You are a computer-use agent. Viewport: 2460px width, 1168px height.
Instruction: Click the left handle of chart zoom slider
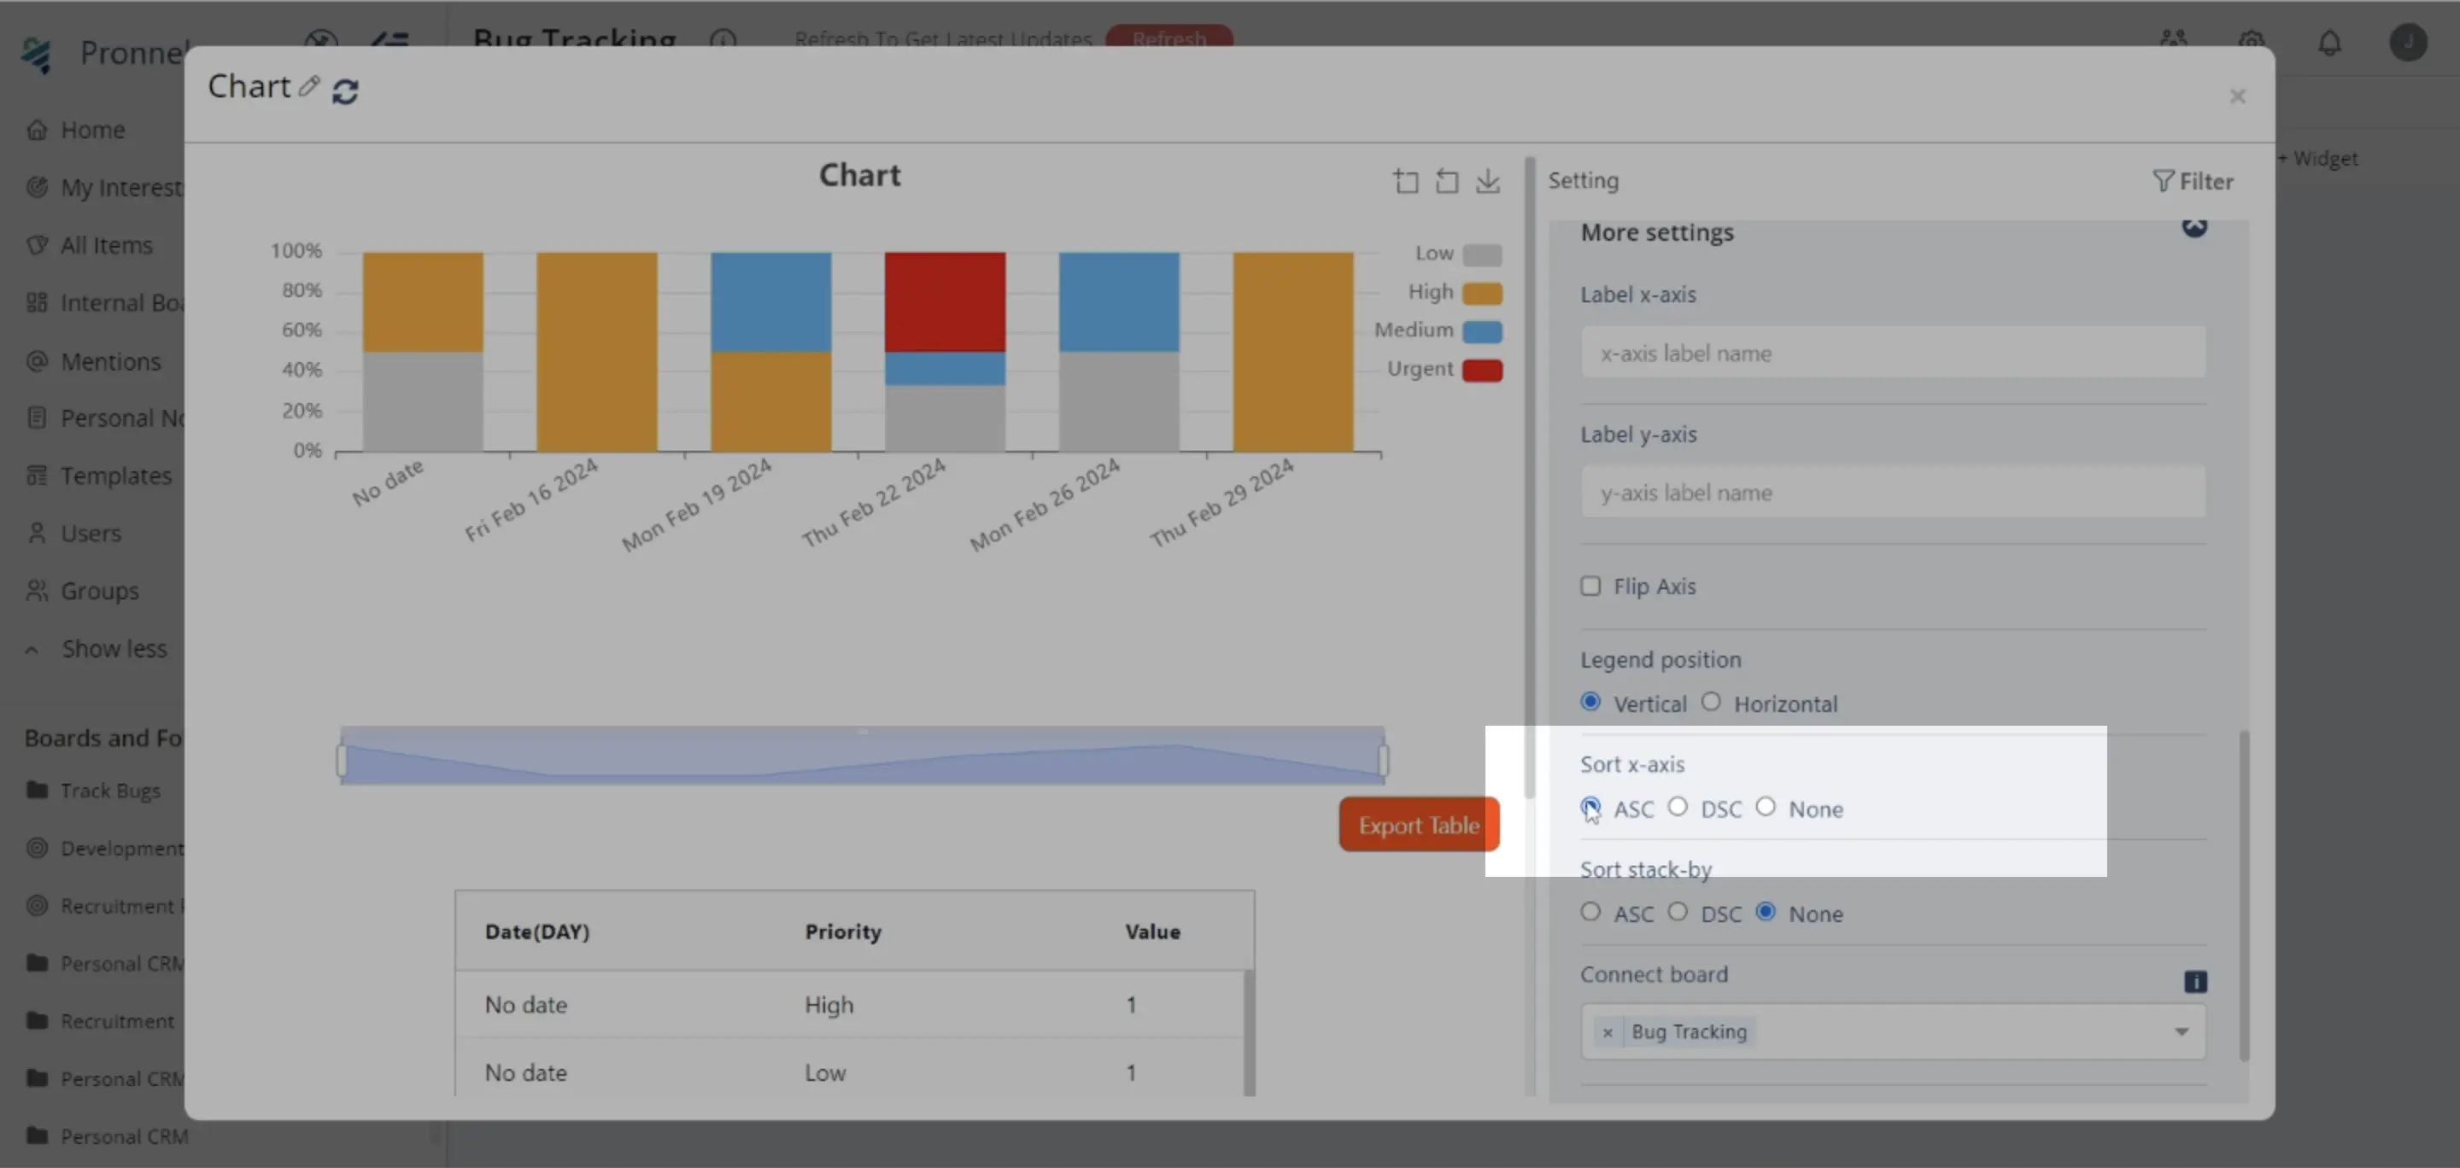click(x=342, y=761)
